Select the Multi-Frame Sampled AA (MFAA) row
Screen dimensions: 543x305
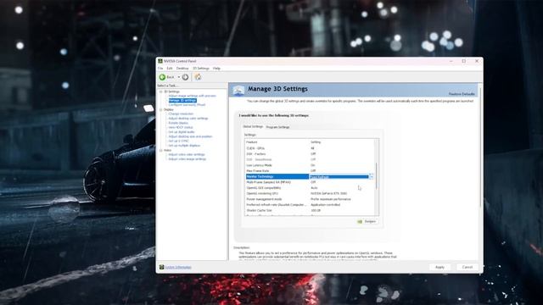(310, 182)
